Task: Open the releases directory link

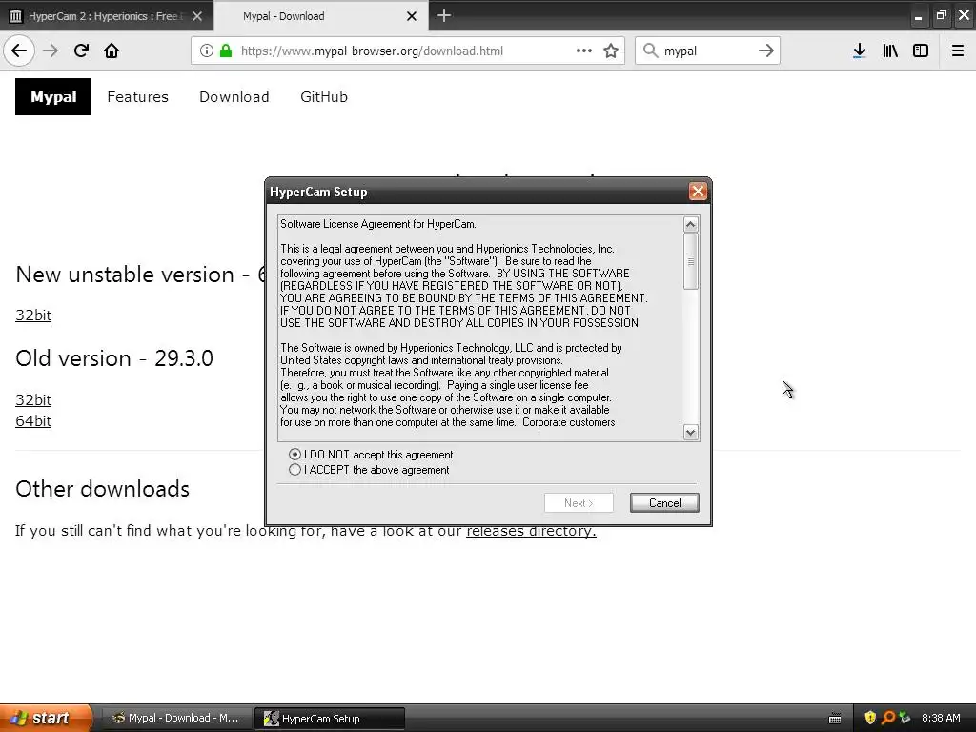Action: [531, 530]
